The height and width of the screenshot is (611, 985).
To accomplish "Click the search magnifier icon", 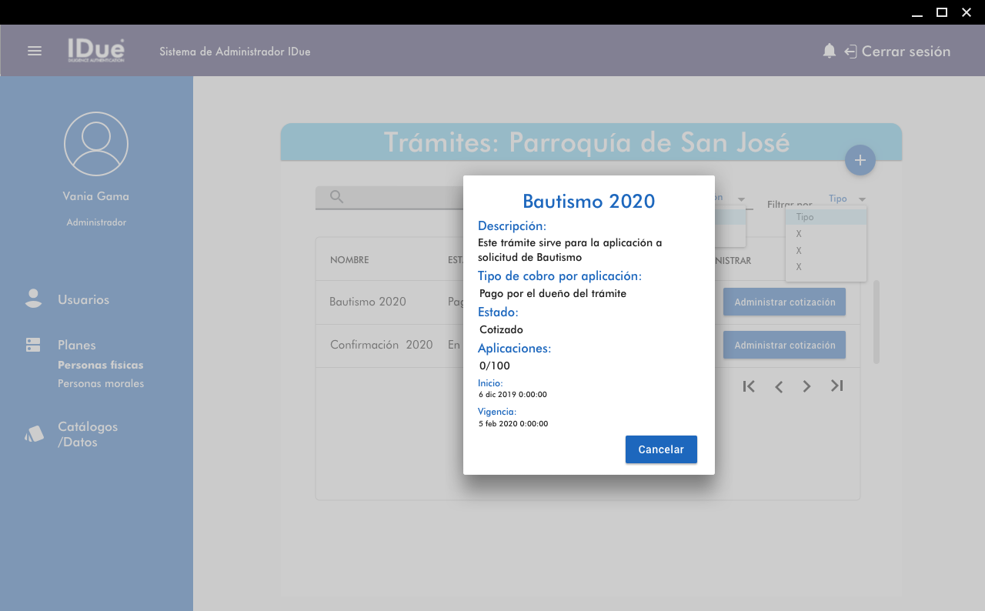I will [x=336, y=197].
